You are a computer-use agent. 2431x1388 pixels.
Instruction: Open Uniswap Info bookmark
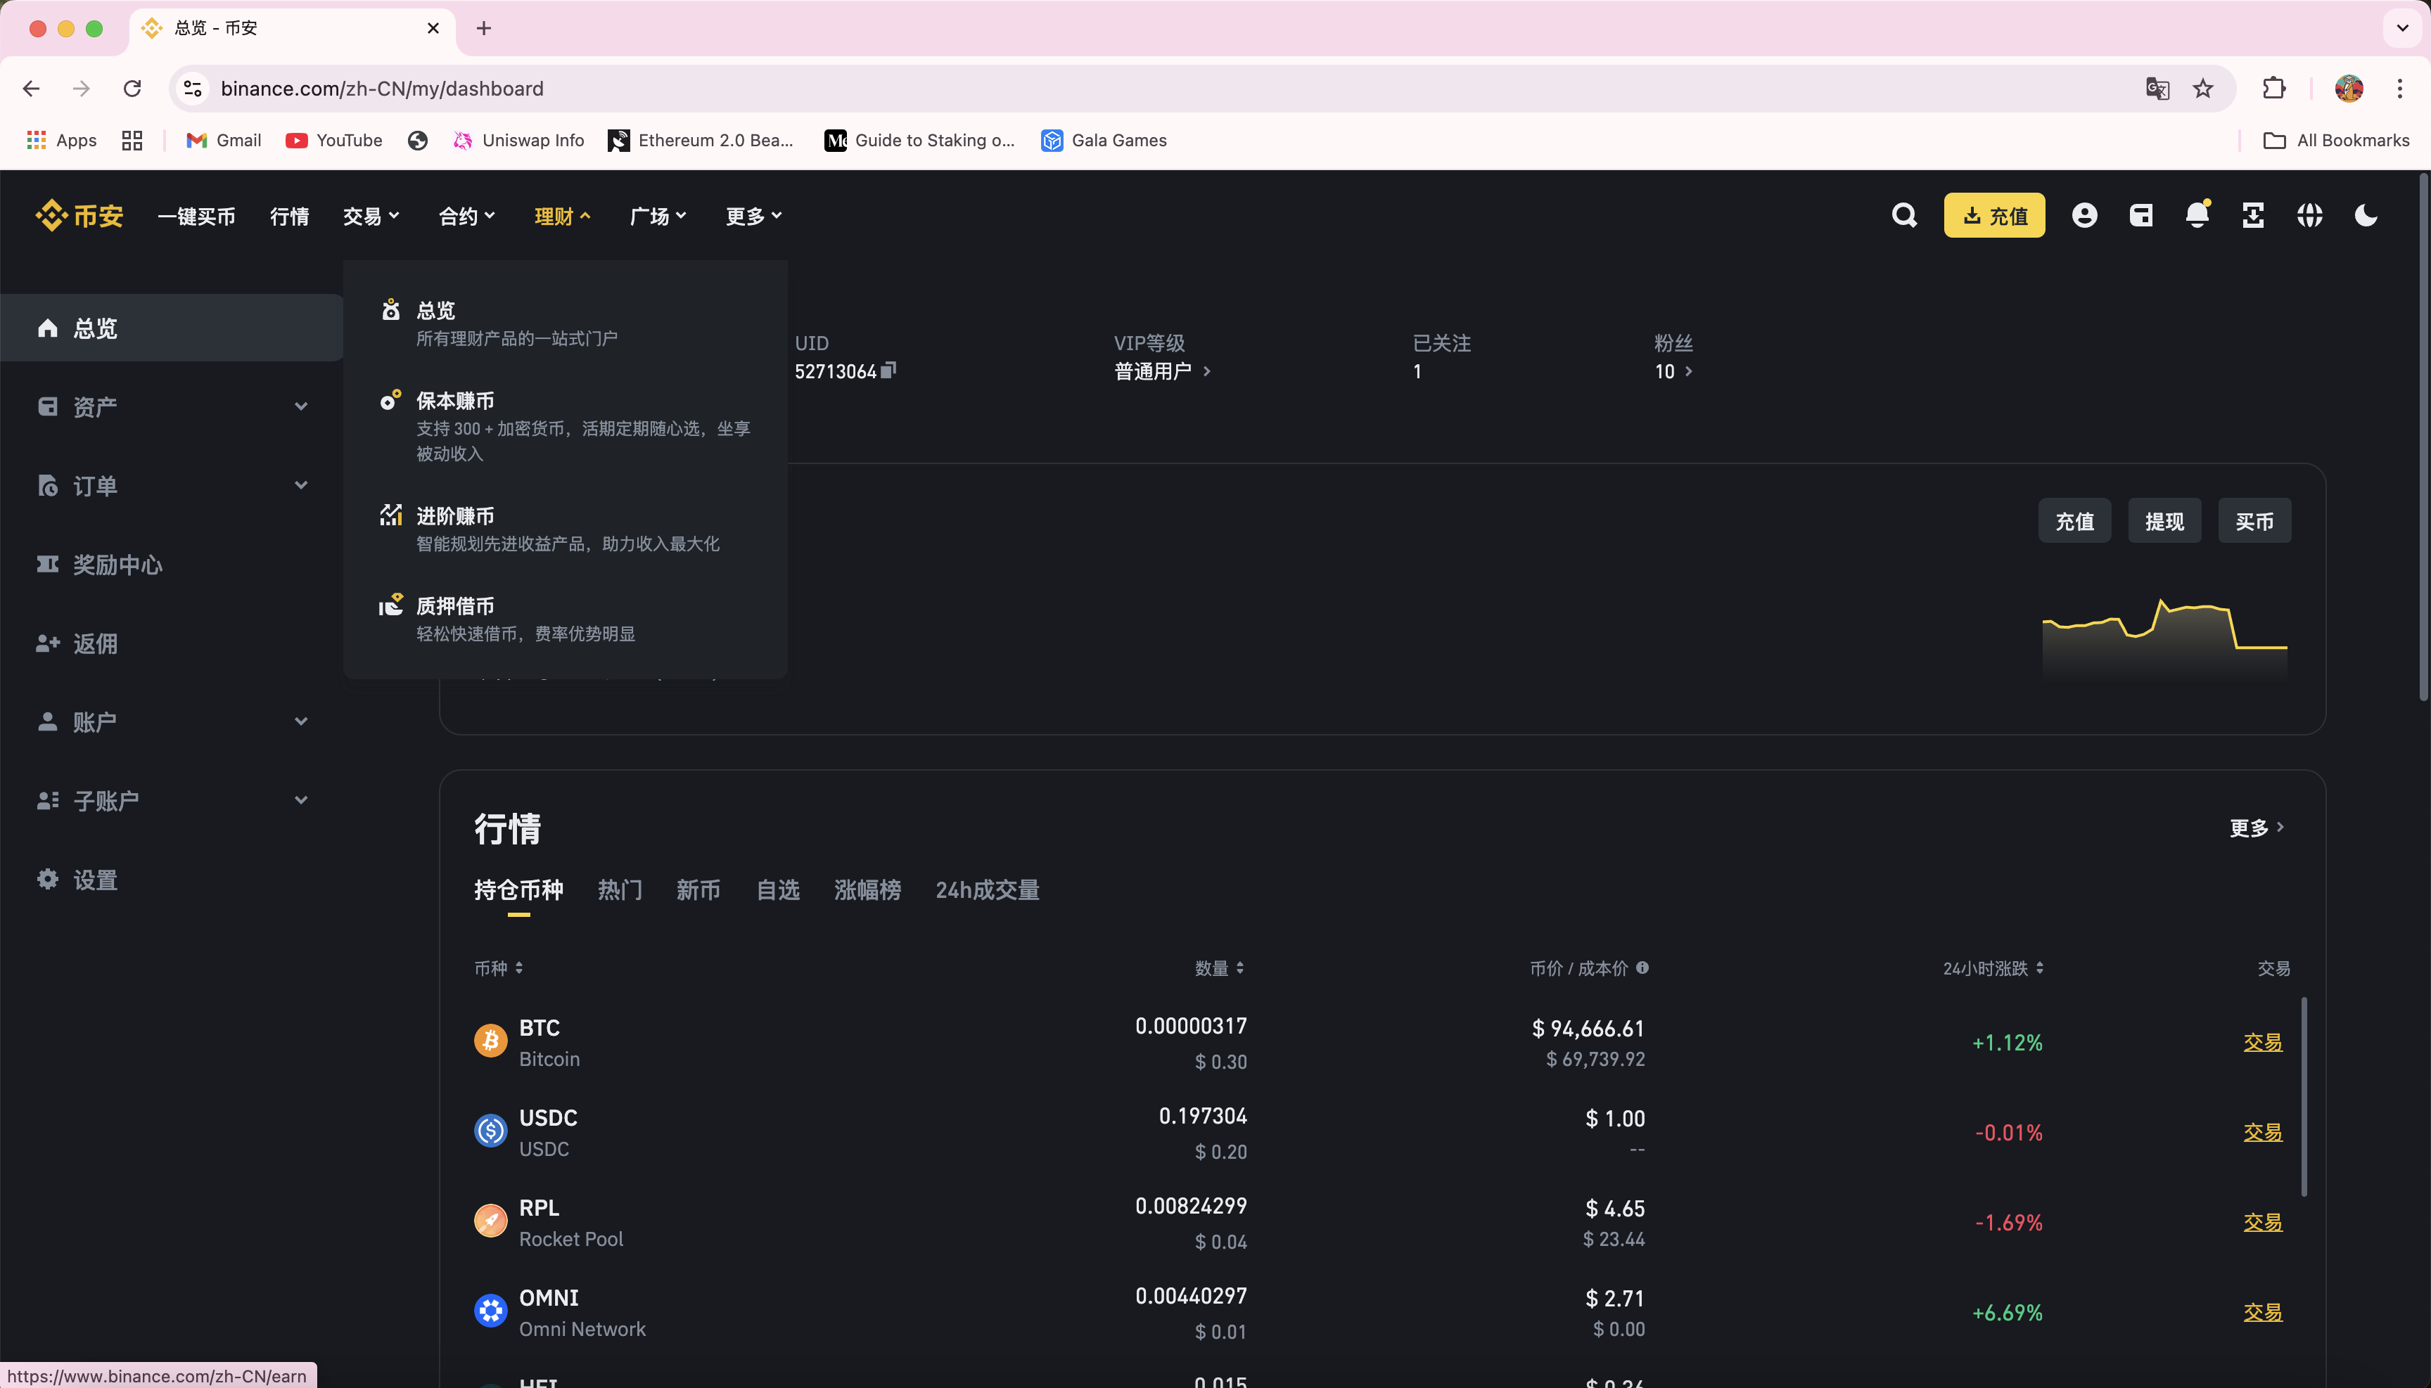pos(518,140)
